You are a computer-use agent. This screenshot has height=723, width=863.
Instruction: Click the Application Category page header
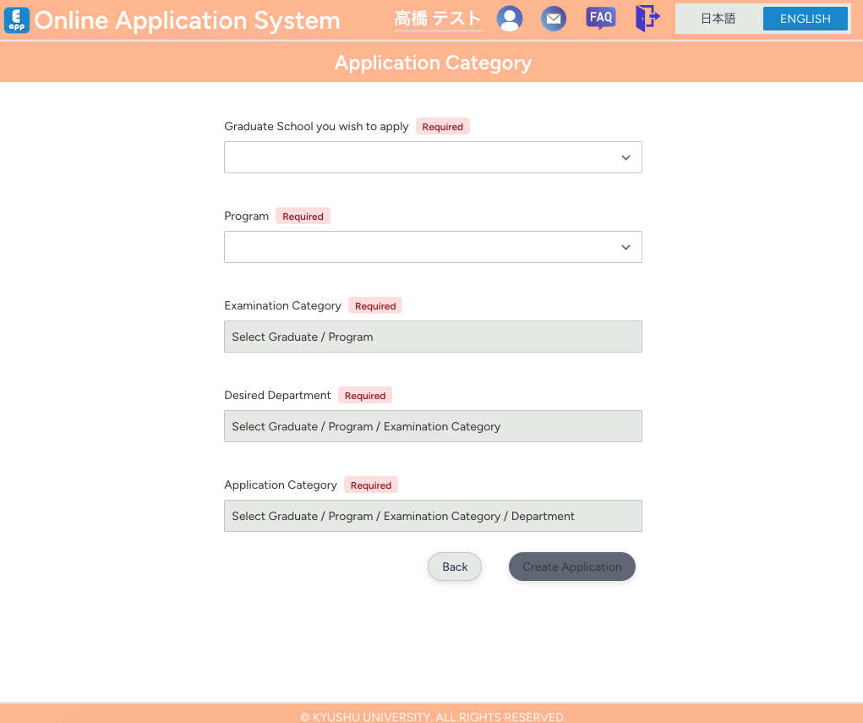tap(433, 62)
